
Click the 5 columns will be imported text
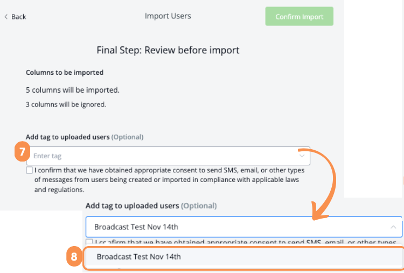[x=73, y=90]
